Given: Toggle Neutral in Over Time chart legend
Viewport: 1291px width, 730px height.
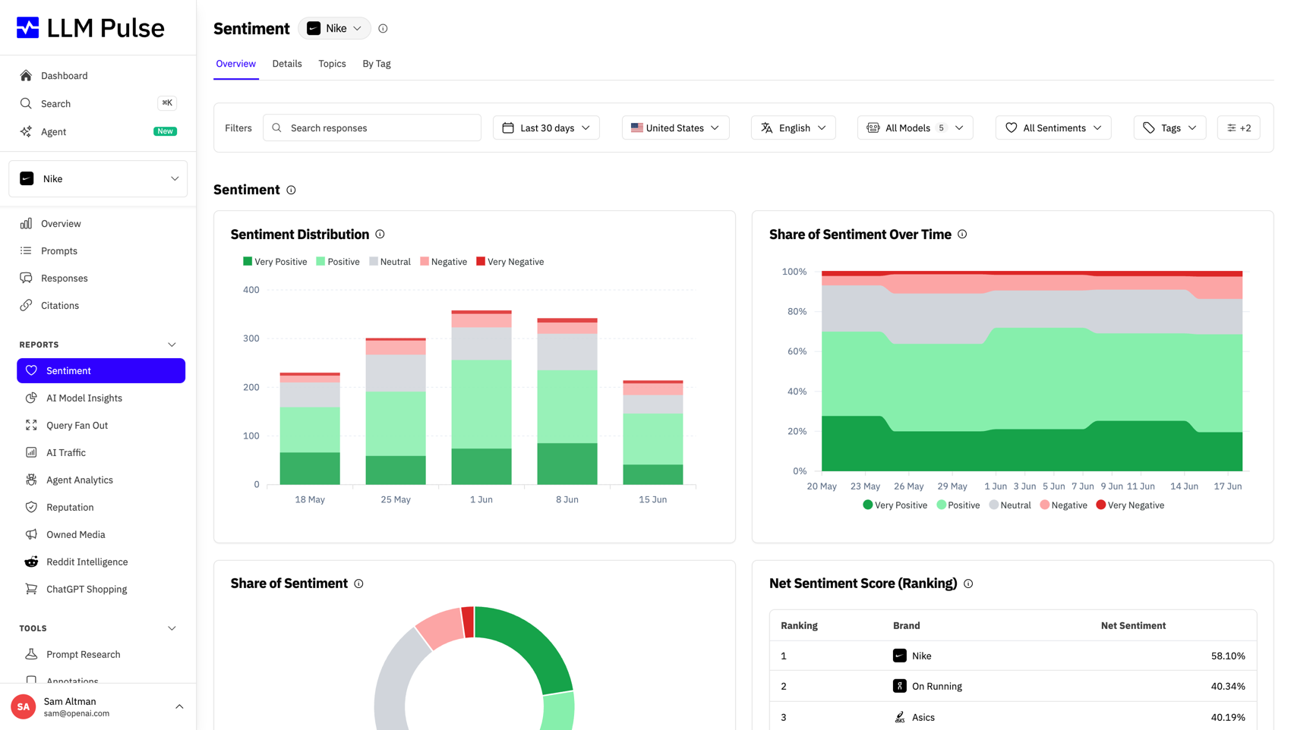Looking at the screenshot, I should click(x=1010, y=505).
